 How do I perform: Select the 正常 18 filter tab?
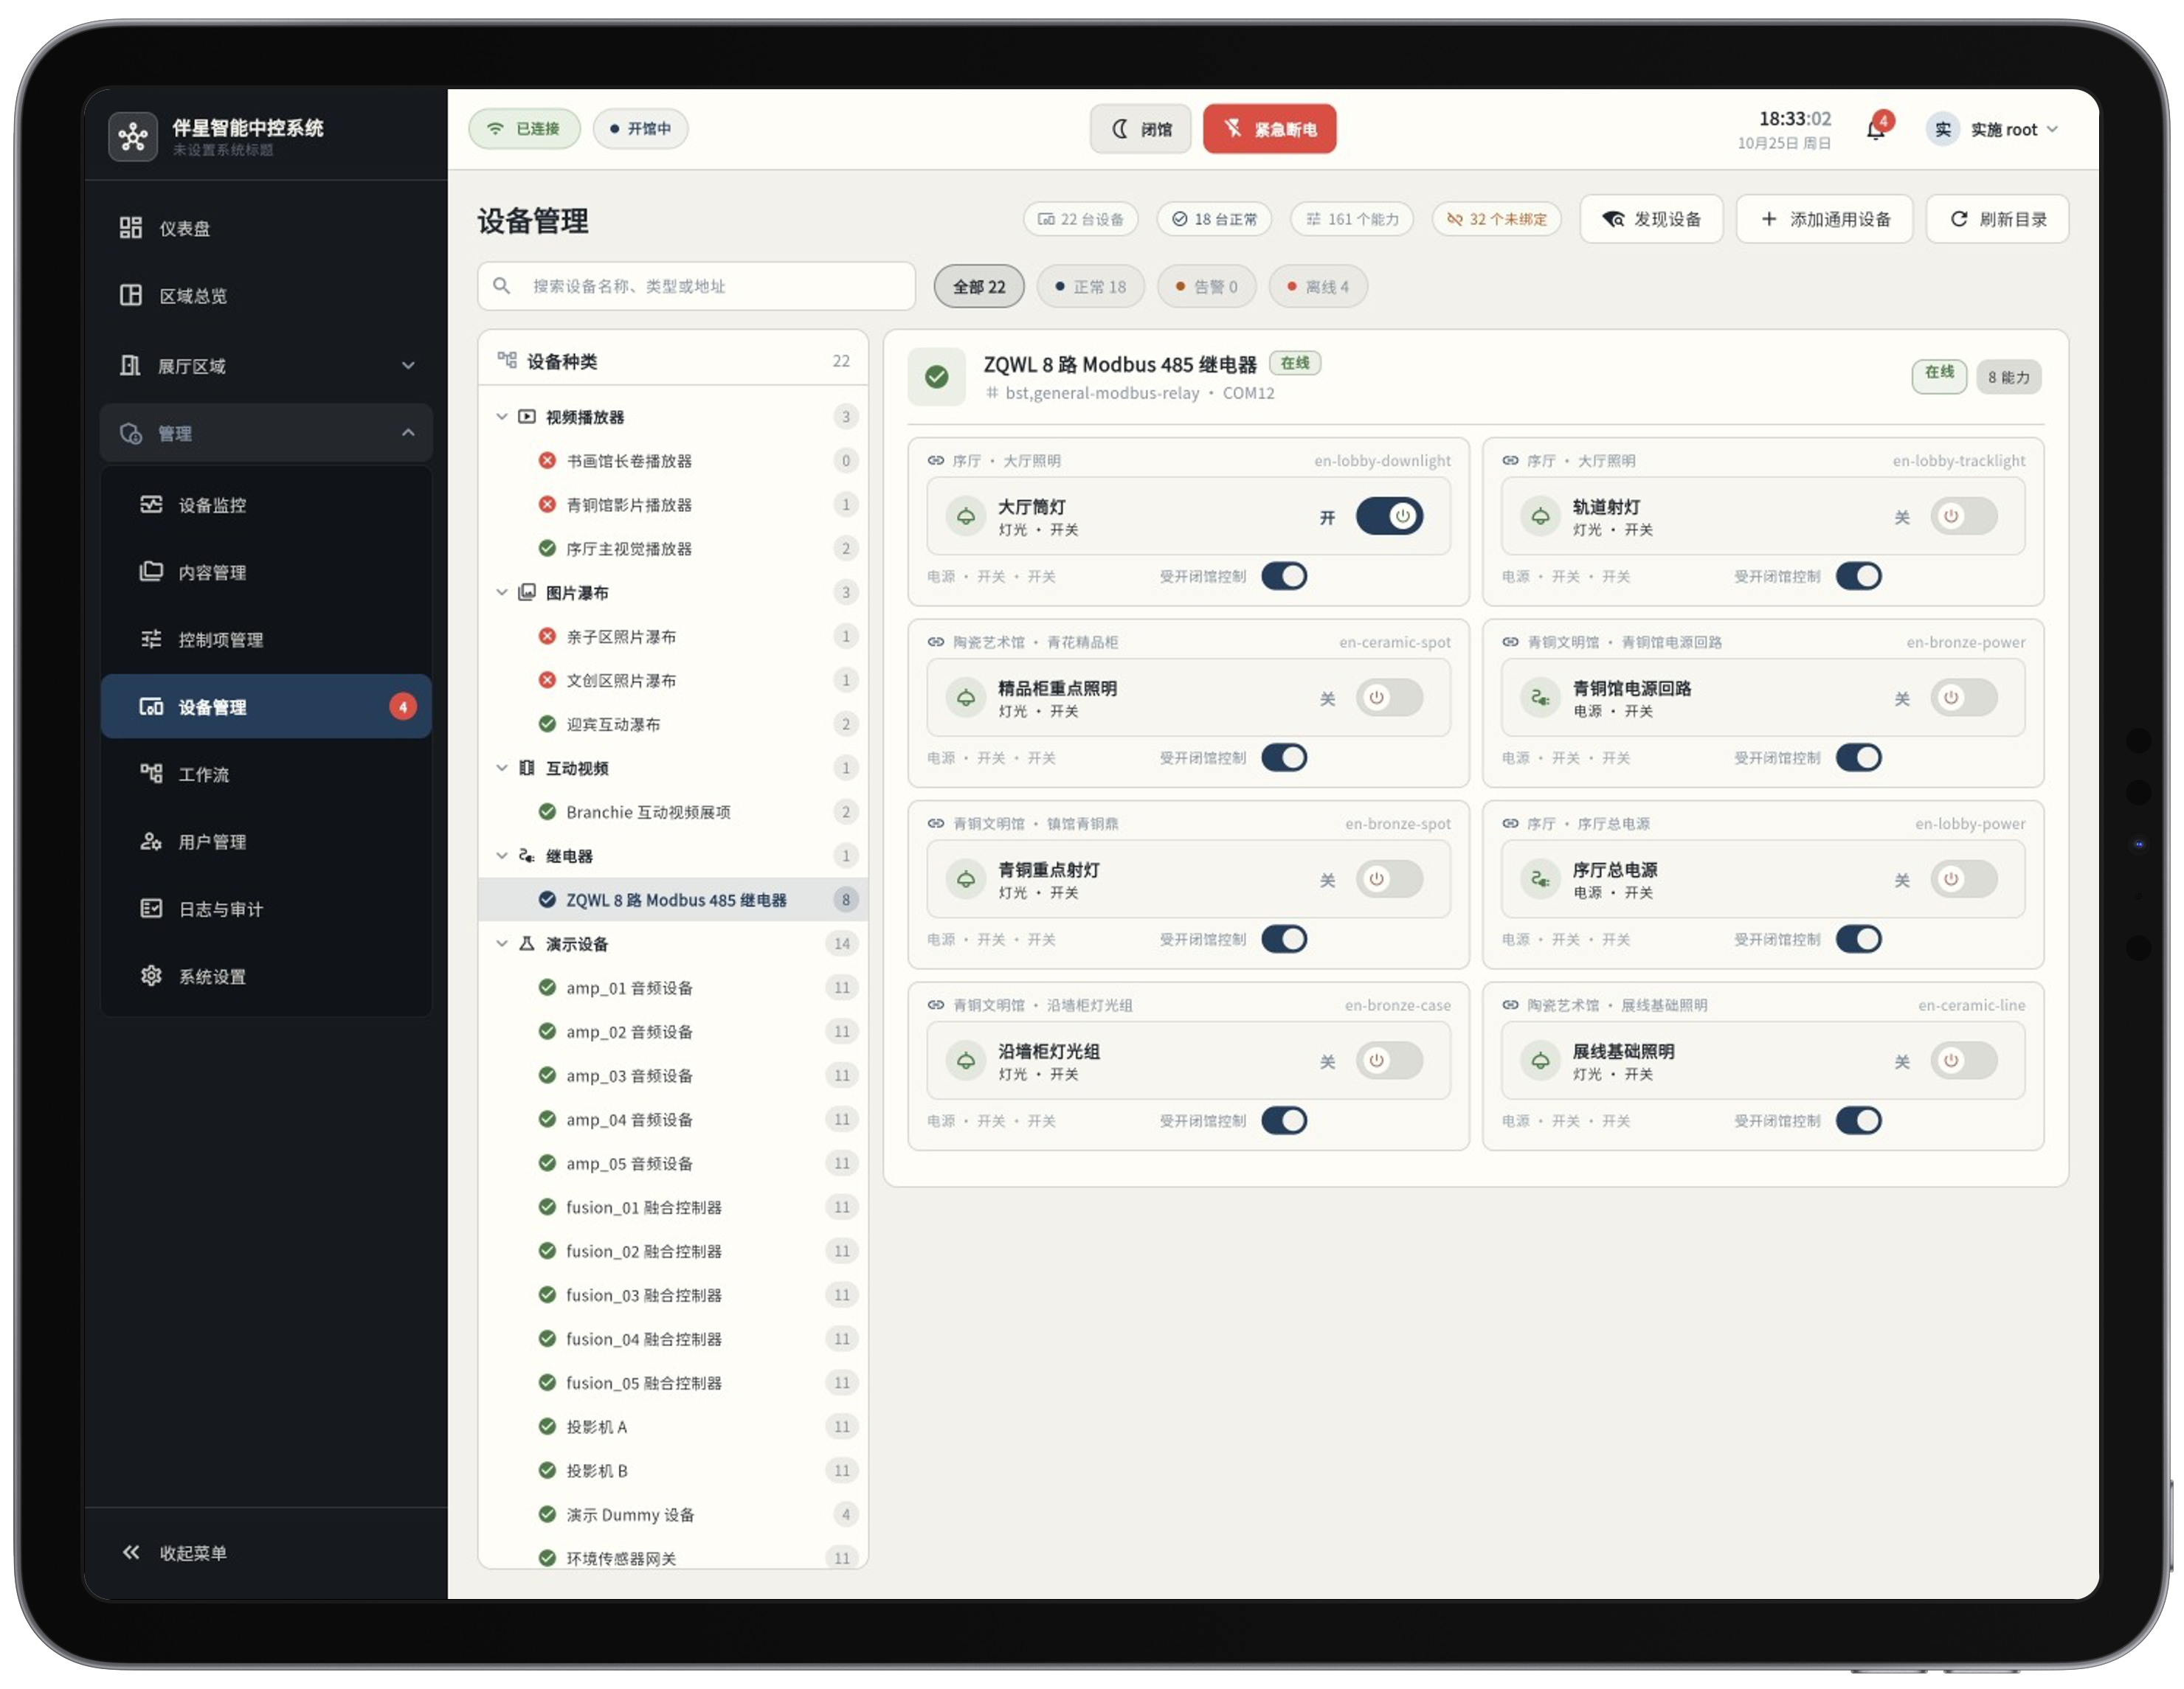pyautogui.click(x=1091, y=287)
